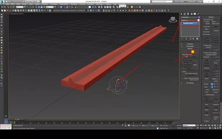Open the Motion tab in command panel
This screenshot has width=222, height=139.
pyautogui.click(x=192, y=14)
